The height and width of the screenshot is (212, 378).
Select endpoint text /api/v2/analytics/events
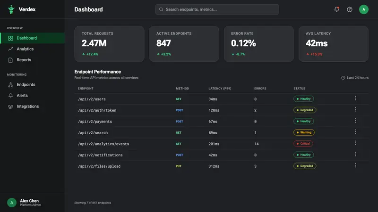[103, 144]
